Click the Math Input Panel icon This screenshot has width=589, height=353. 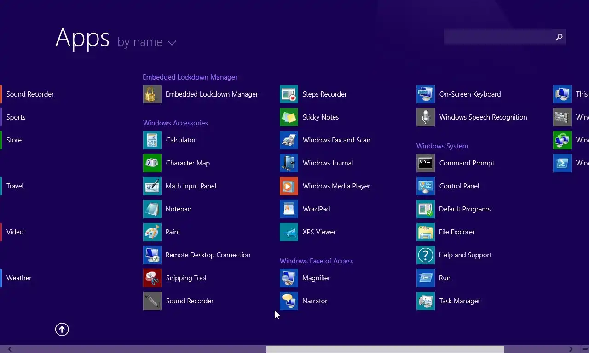(152, 186)
